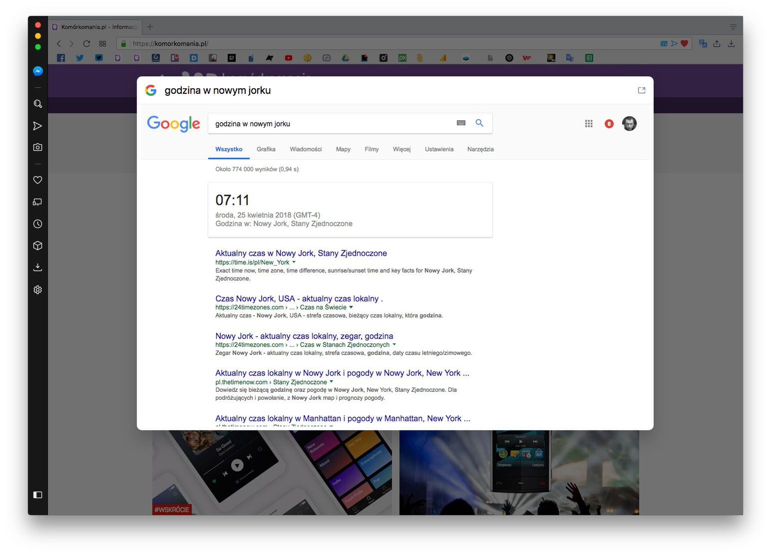Open 'Aktualny czas lokalny w Manhattan' result
The image size is (771, 555).
[x=343, y=419]
